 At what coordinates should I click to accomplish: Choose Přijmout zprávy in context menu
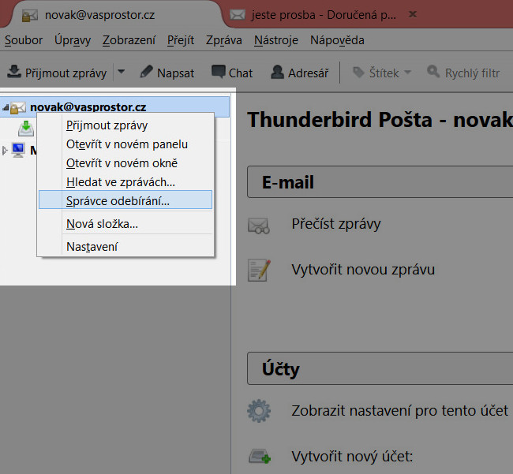[x=125, y=125]
